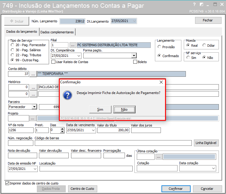Focus the Nota devolução field

tap(23, 156)
